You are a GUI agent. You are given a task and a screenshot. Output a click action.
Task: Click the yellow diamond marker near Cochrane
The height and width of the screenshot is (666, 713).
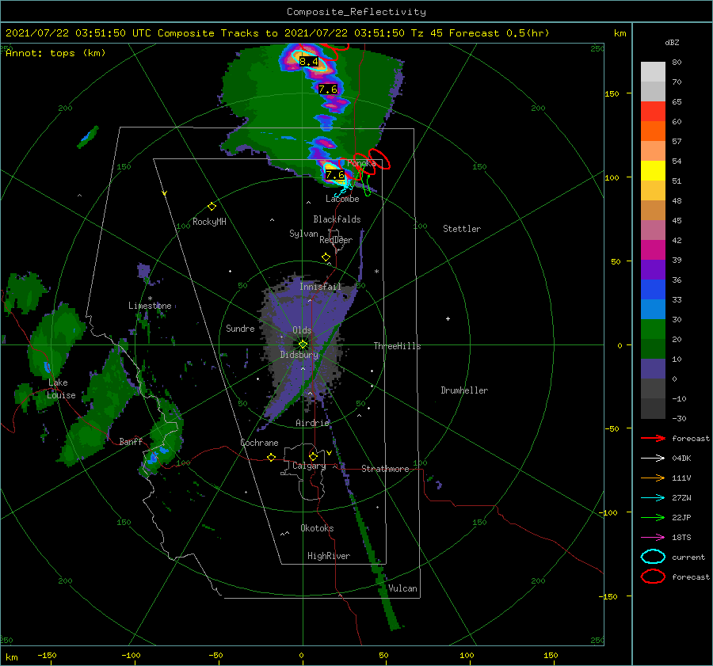(x=272, y=457)
